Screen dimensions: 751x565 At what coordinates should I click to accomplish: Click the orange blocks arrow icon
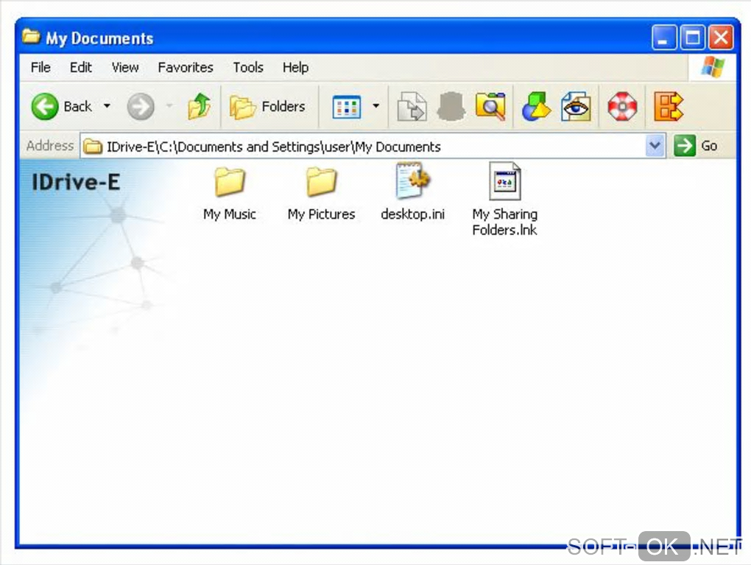click(x=668, y=106)
